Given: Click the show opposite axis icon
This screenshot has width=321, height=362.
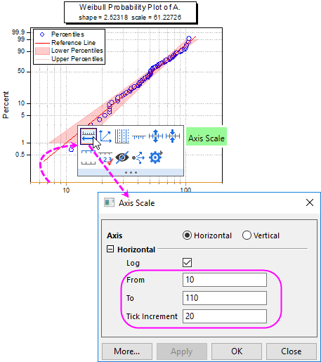Looking at the screenshot, I should point(89,157).
